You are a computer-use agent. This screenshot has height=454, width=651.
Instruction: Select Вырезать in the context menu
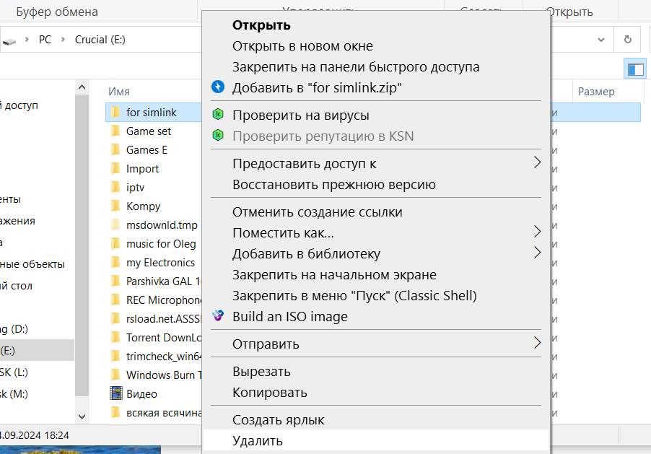(261, 372)
